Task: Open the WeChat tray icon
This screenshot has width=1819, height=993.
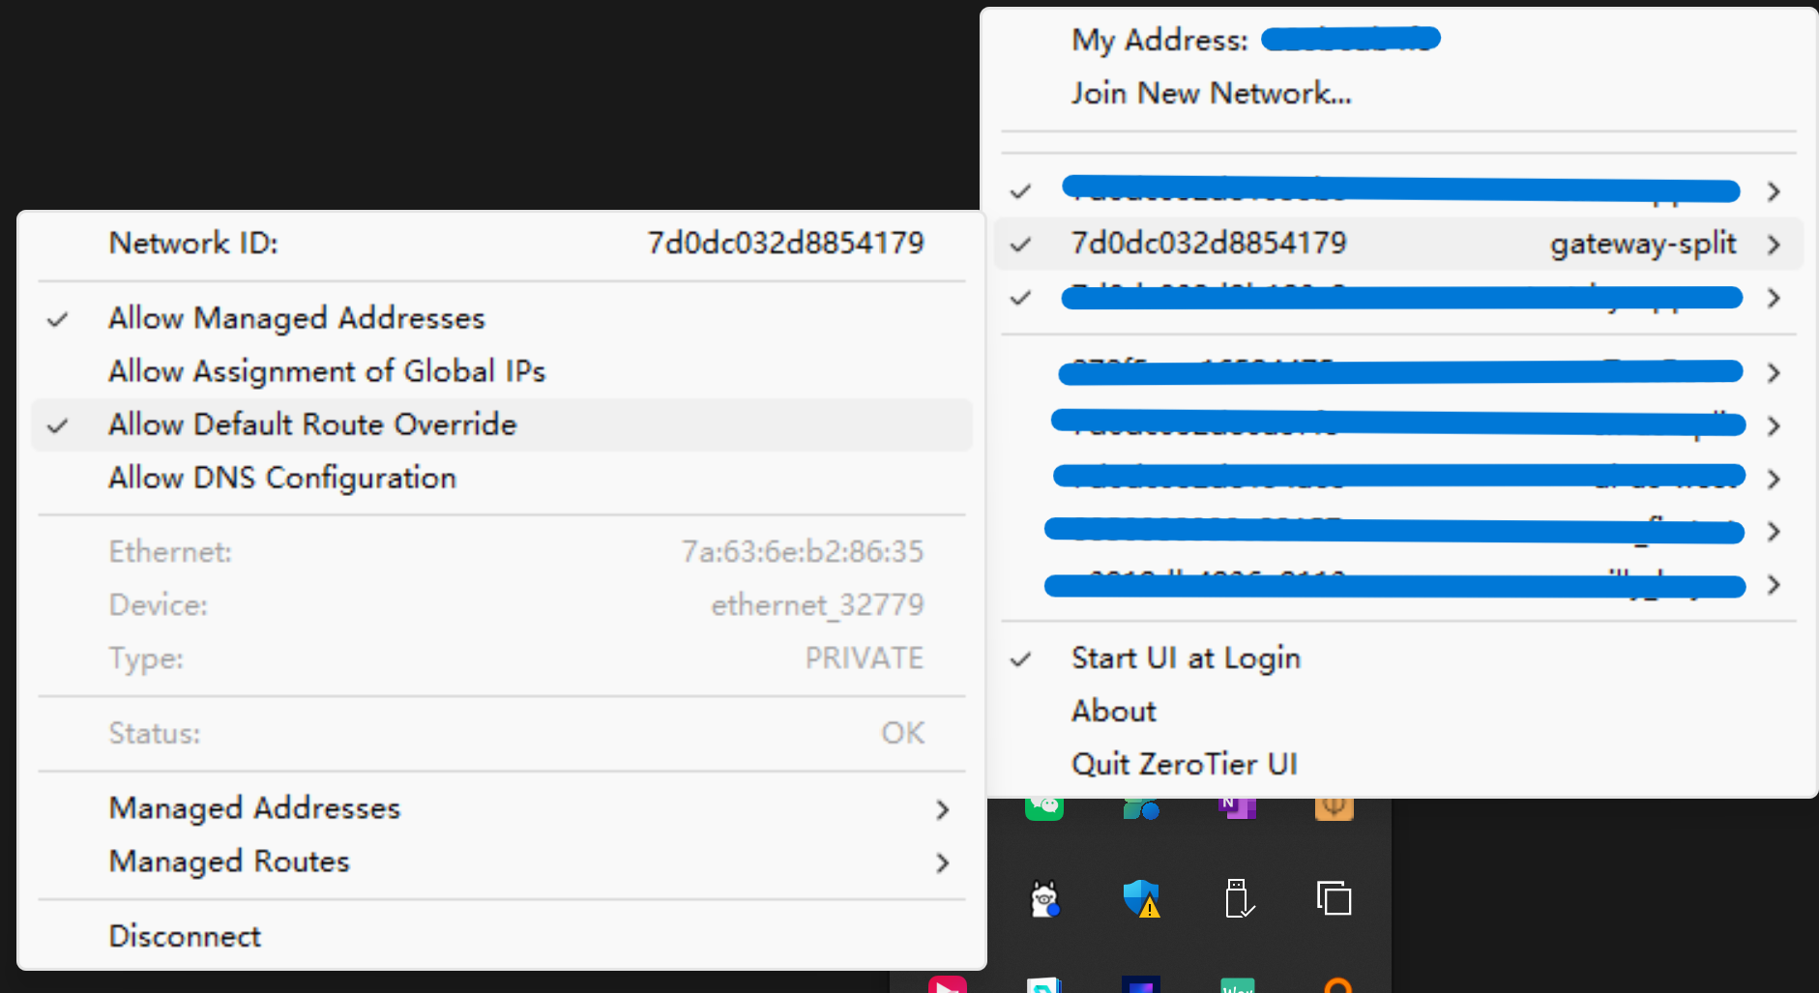Action: [x=1044, y=808]
